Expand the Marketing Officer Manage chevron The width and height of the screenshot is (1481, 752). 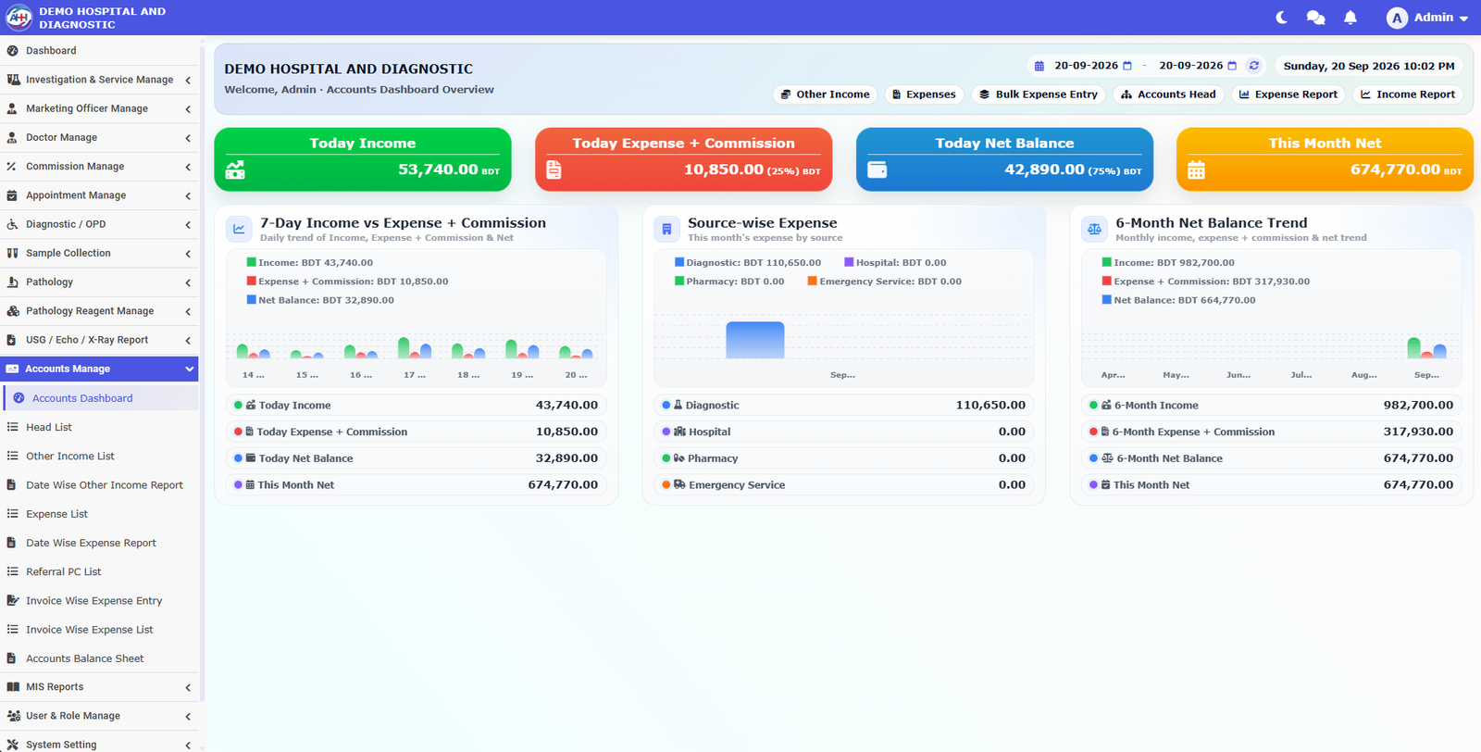(x=188, y=109)
